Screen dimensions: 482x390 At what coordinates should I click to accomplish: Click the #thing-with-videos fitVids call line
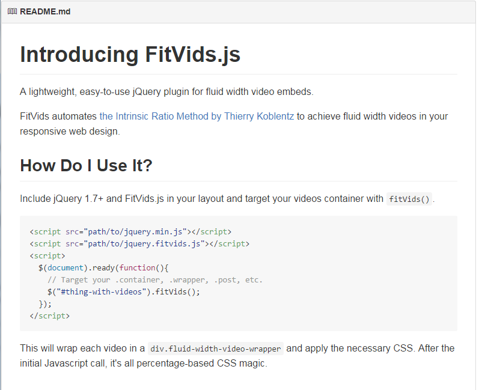(124, 292)
